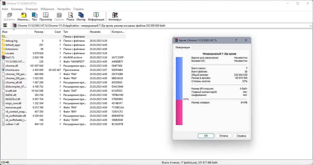Click the 65 433 467 packed size value
Viewport: 313px width, 165px height.
click(x=55, y=70)
